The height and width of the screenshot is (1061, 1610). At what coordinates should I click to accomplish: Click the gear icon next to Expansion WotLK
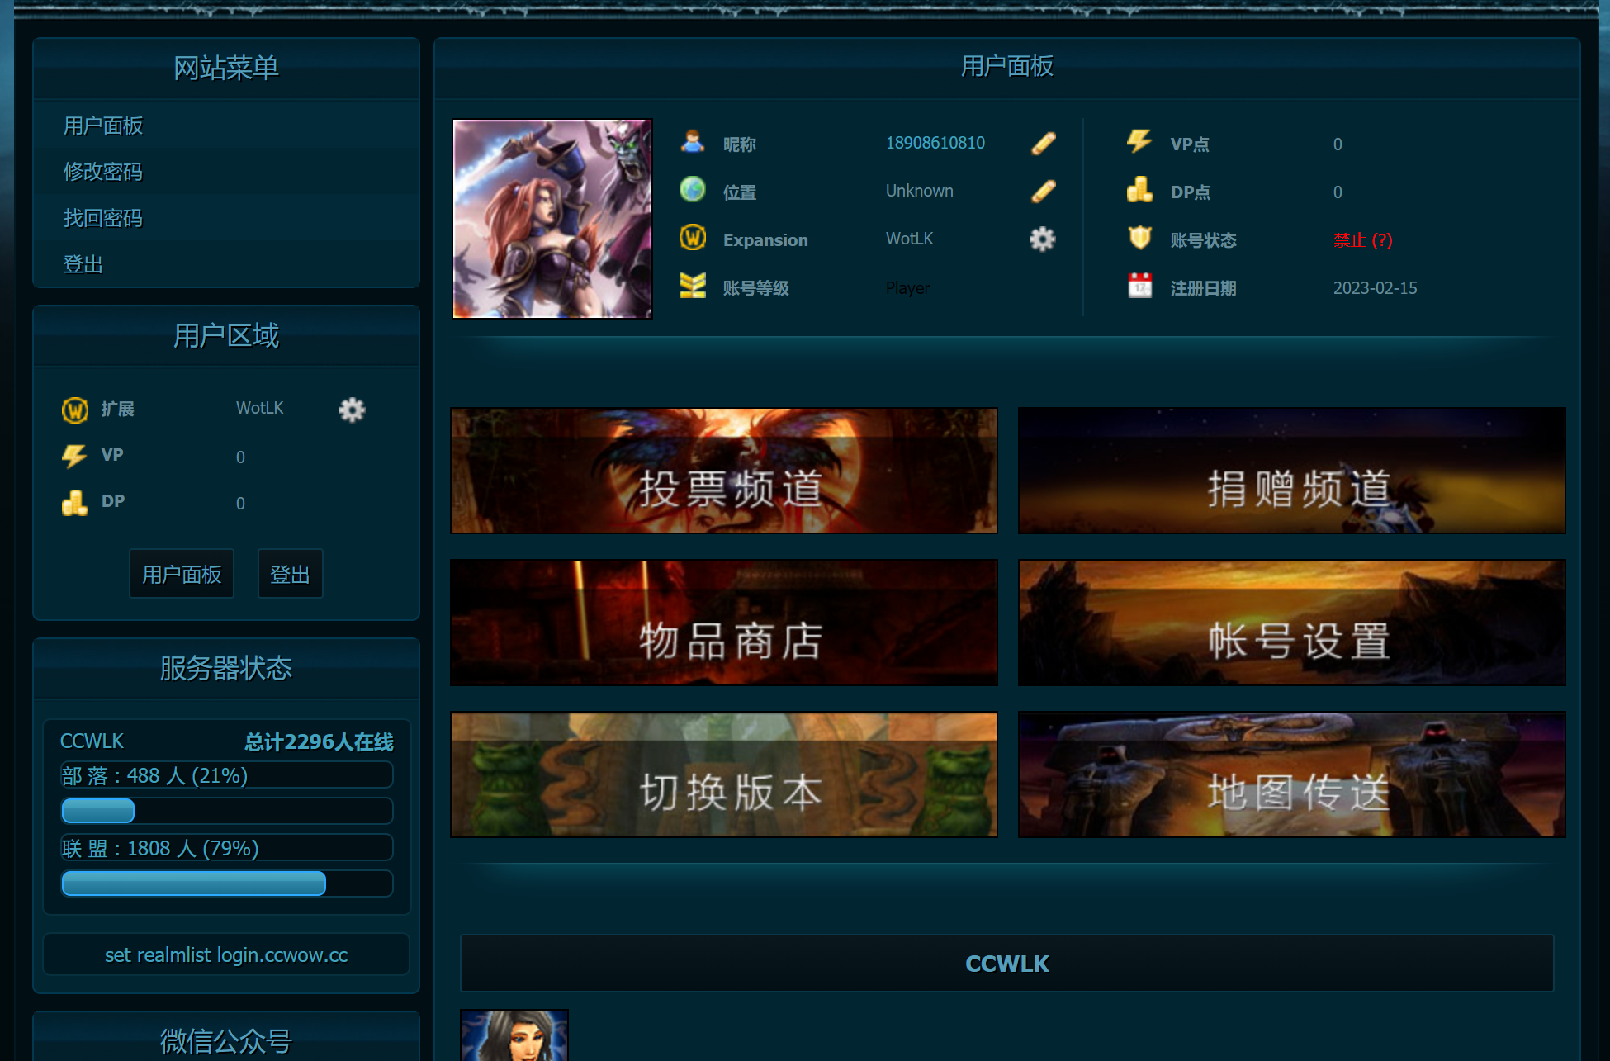coord(1042,239)
